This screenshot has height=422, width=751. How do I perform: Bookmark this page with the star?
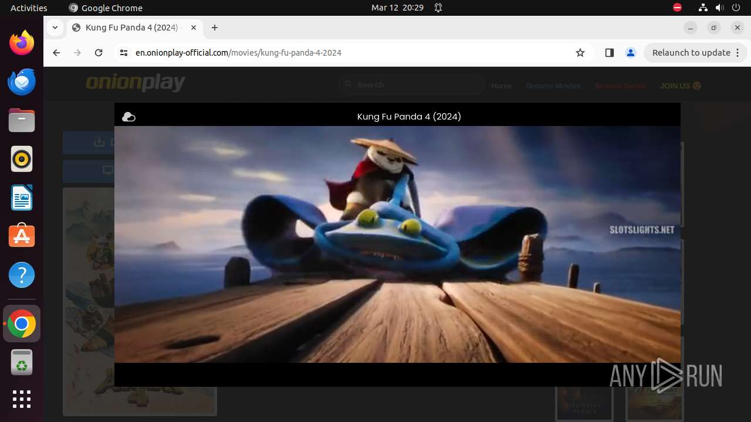tap(580, 53)
